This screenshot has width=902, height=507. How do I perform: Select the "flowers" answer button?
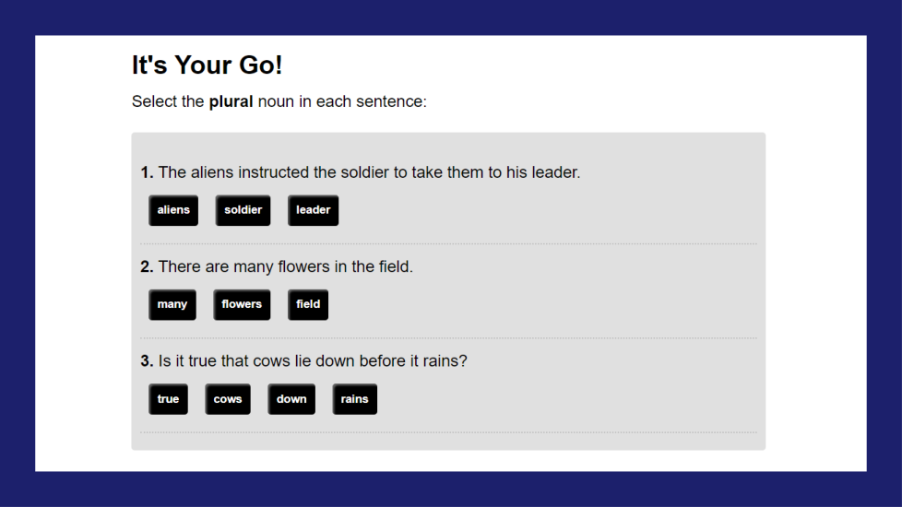click(242, 304)
